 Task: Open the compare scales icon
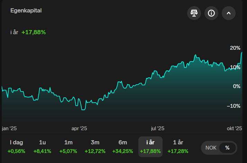194,13
